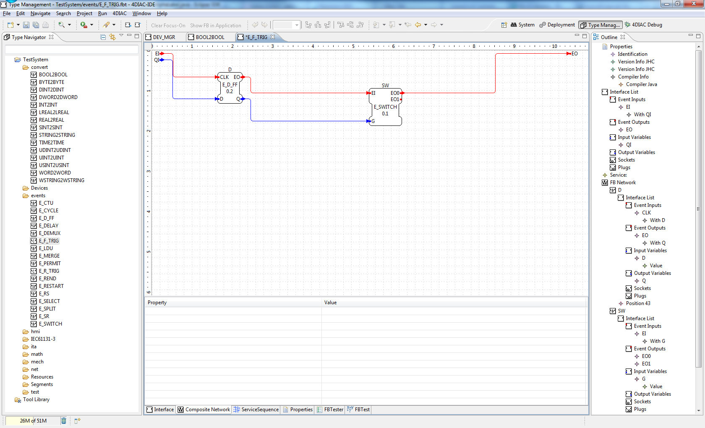This screenshot has width=705, height=428.
Task: Open the FBTester bottom tab
Action: click(330, 410)
